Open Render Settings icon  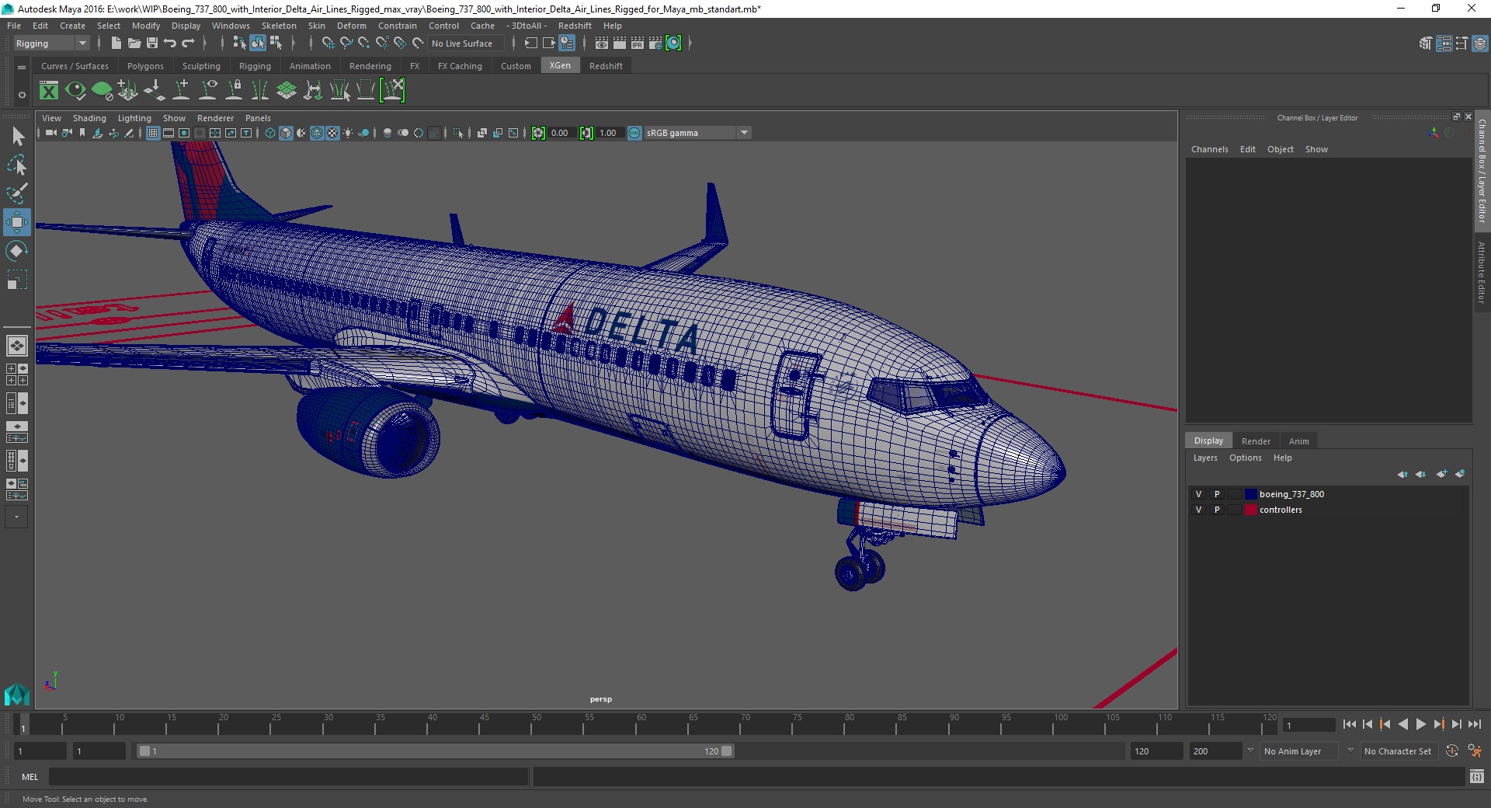[x=655, y=44]
